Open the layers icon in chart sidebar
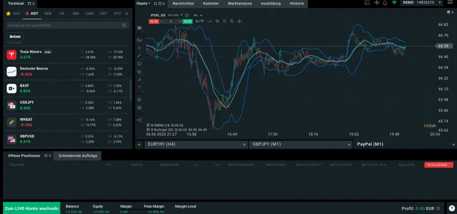The image size is (457, 214). point(139,107)
